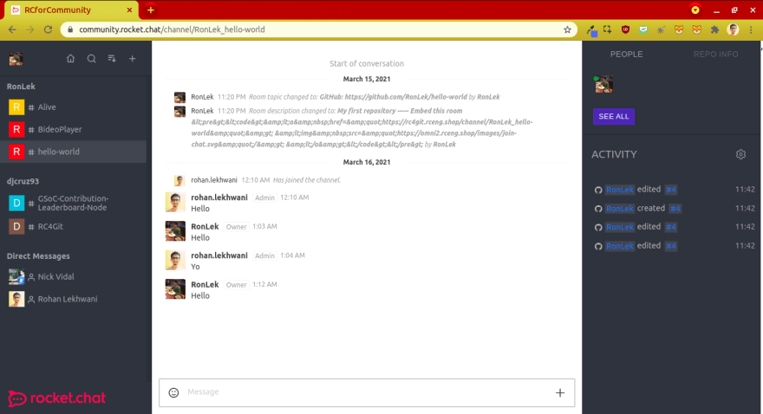Open the Alive channel
763x414 pixels.
73,107
